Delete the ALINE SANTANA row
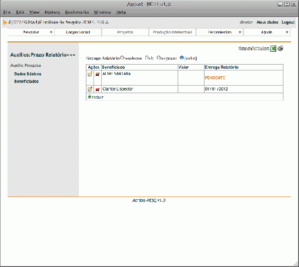The width and height of the screenshot is (299, 267). [x=97, y=74]
